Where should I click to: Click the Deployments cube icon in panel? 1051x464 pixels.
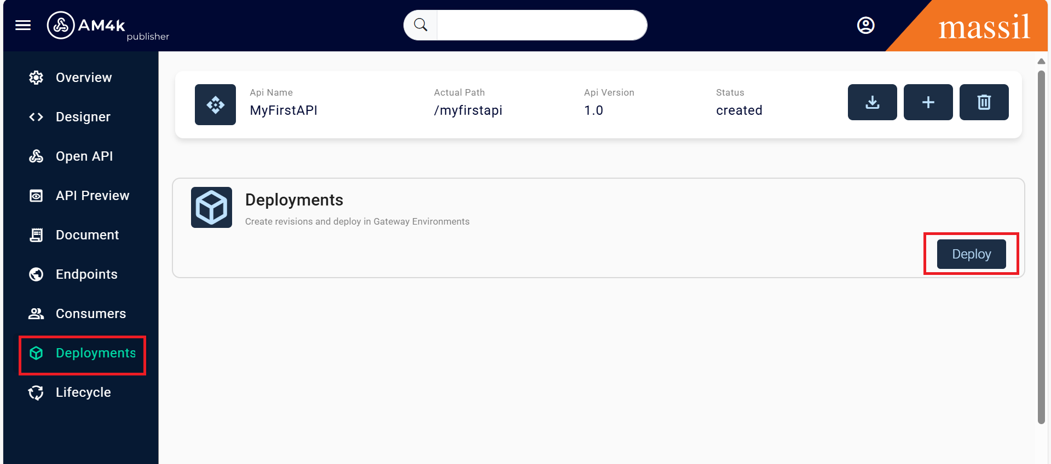tap(211, 208)
